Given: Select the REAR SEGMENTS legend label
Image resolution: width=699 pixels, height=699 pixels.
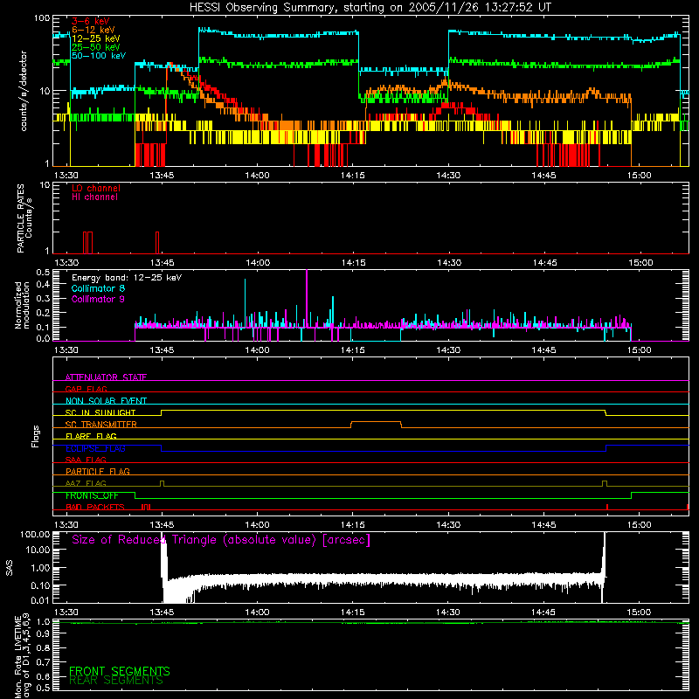Looking at the screenshot, I should [x=116, y=680].
